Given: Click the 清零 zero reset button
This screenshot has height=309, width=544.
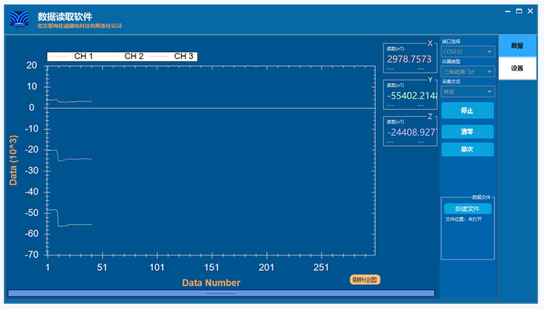Looking at the screenshot, I should coord(467,132).
